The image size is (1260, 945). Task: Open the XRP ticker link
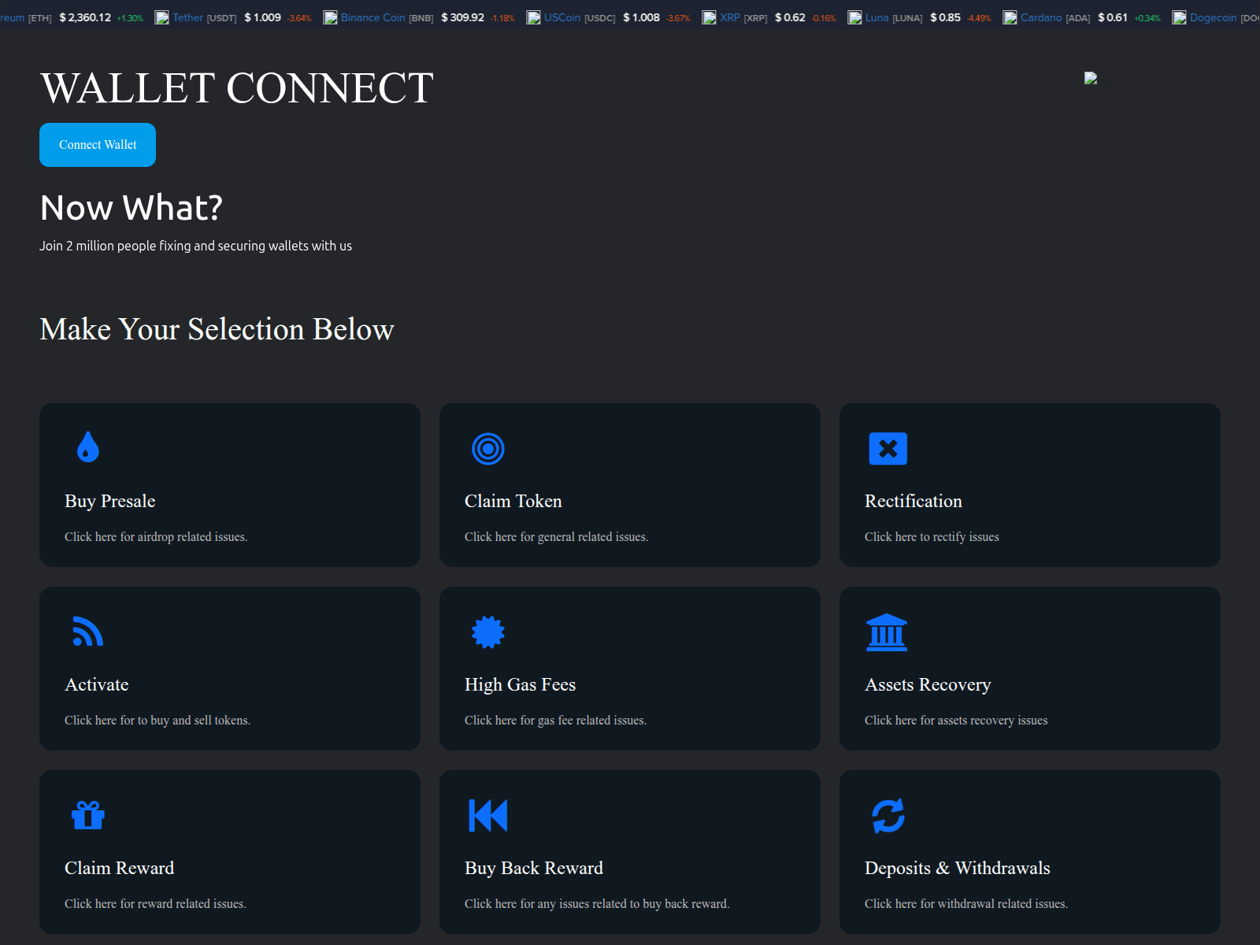click(729, 17)
